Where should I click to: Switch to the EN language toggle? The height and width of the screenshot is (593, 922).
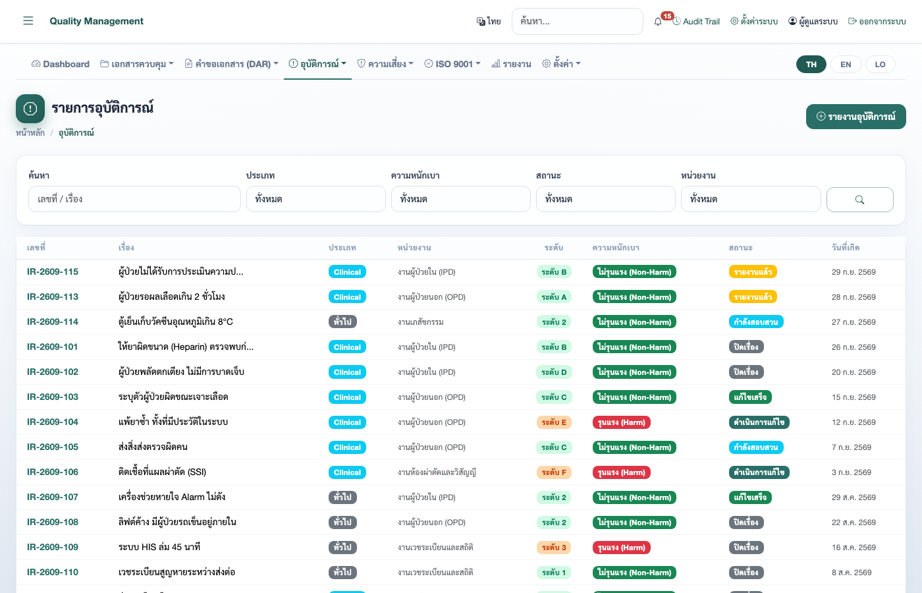(846, 64)
